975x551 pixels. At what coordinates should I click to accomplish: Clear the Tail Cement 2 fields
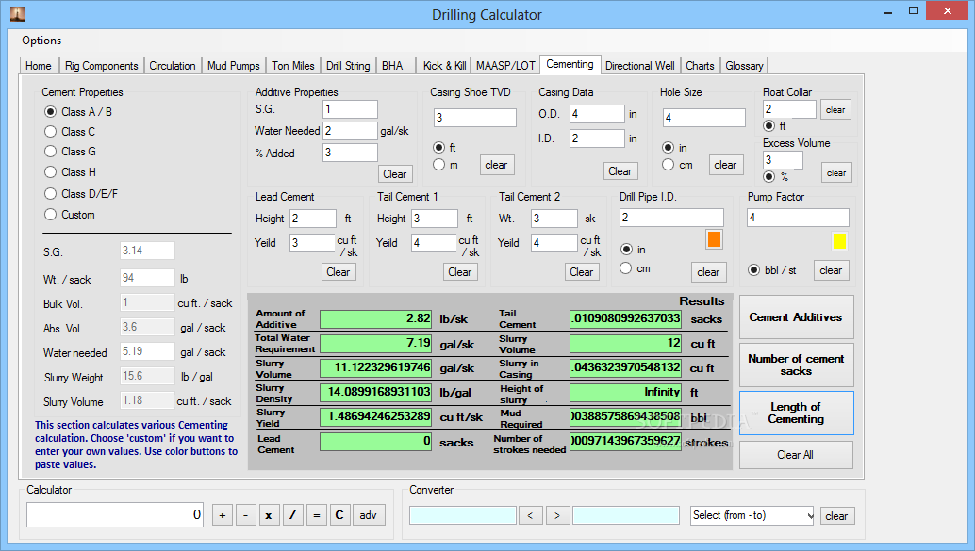coord(582,271)
